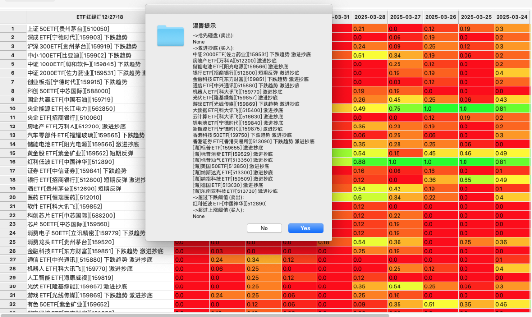
Task: Click the 0.54 cell in 光伏ETF row 30
Action: coord(405,286)
